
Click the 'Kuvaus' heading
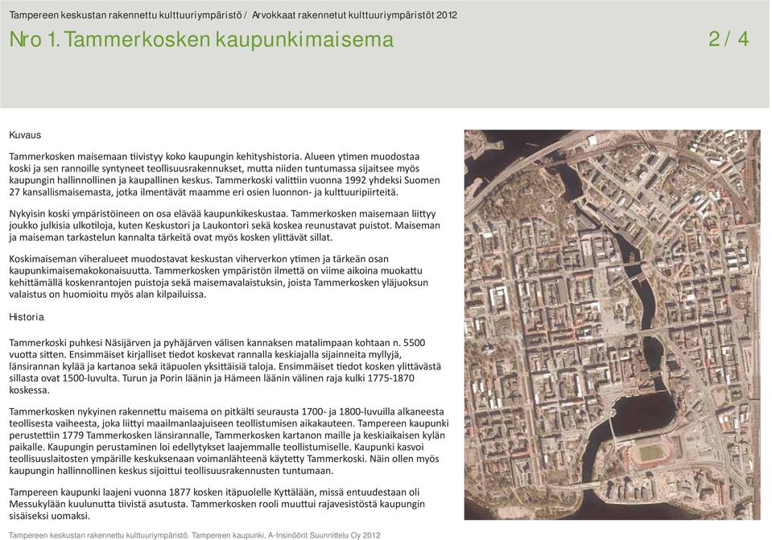pyautogui.click(x=25, y=135)
